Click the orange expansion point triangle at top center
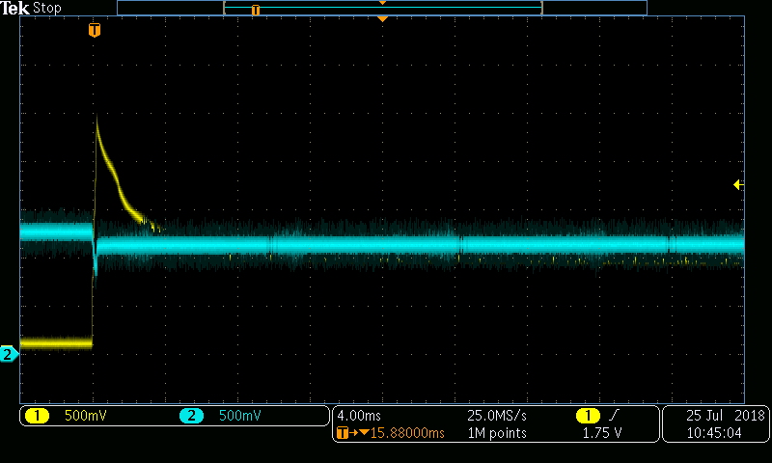 382,19
